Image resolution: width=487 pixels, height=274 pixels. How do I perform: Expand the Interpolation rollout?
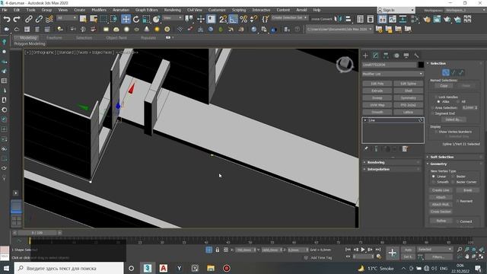(x=392, y=169)
